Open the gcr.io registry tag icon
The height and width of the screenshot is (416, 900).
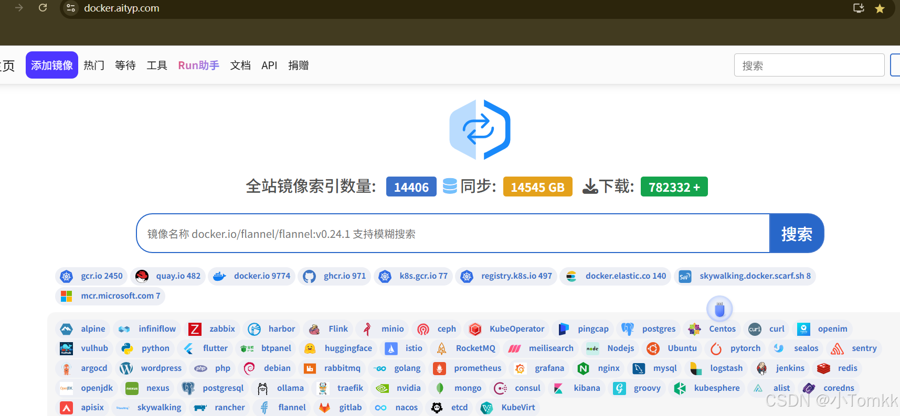point(66,276)
